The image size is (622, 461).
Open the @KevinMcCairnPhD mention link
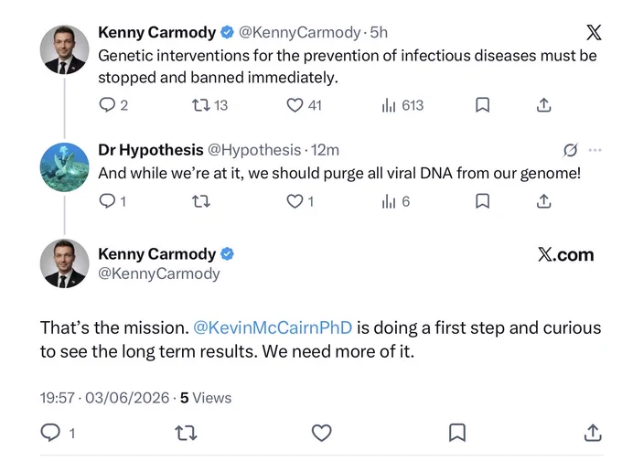[273, 327]
